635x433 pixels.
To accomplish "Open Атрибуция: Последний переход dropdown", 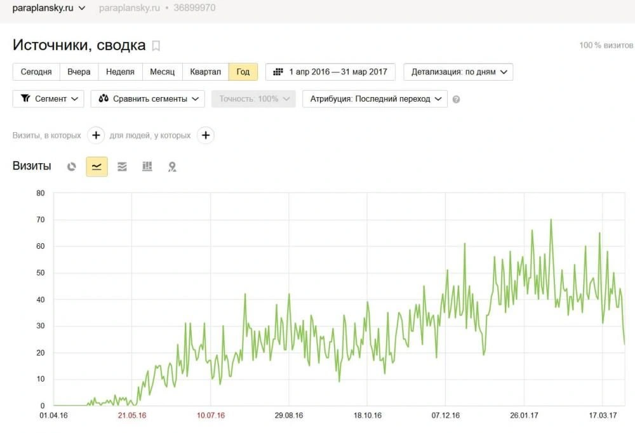I will coord(375,99).
